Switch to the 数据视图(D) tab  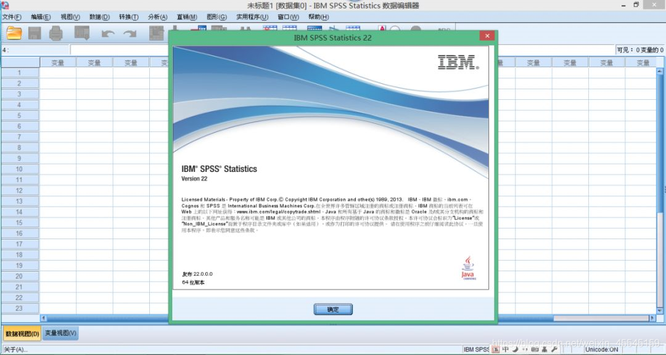(23, 334)
